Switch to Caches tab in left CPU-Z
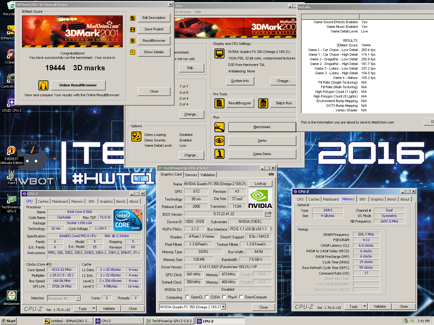 [x=43, y=201]
